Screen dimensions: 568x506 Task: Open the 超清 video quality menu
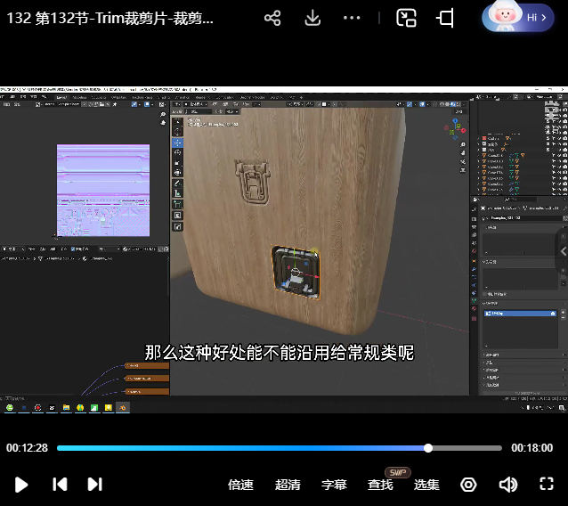[288, 485]
